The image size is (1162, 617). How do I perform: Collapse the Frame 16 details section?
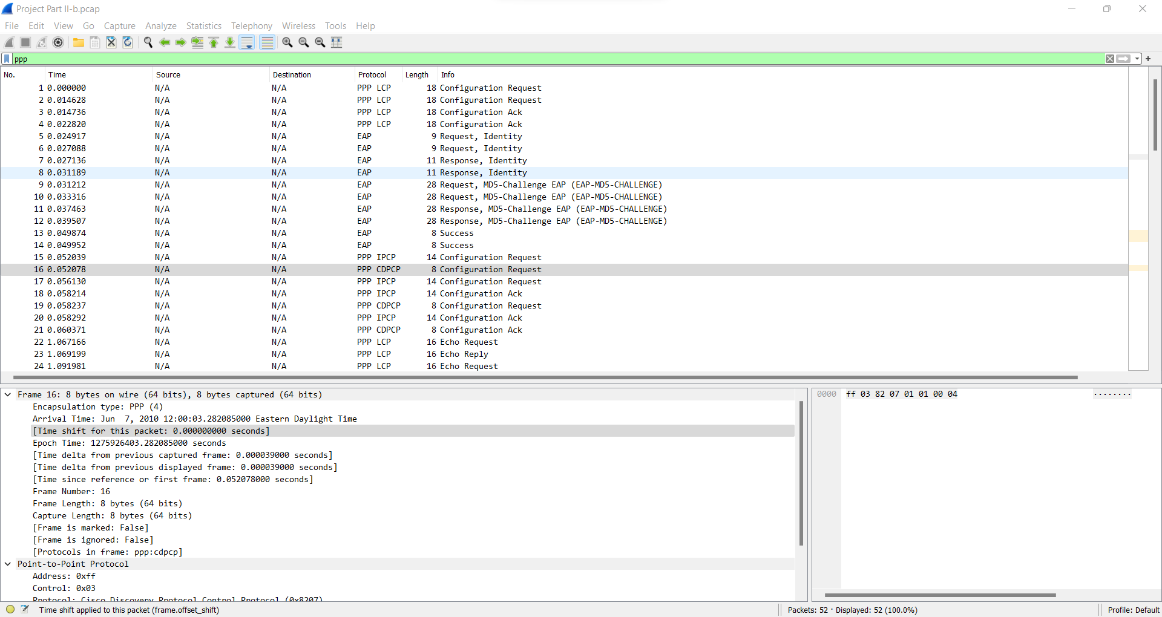(7, 394)
